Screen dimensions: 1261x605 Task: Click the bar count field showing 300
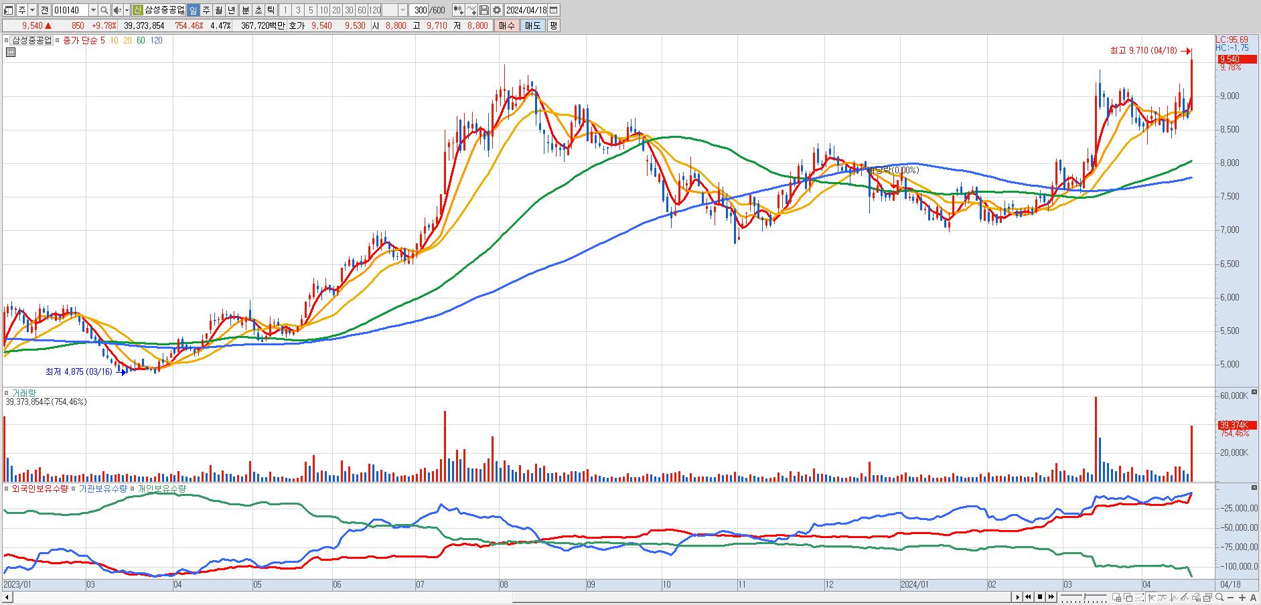419,10
